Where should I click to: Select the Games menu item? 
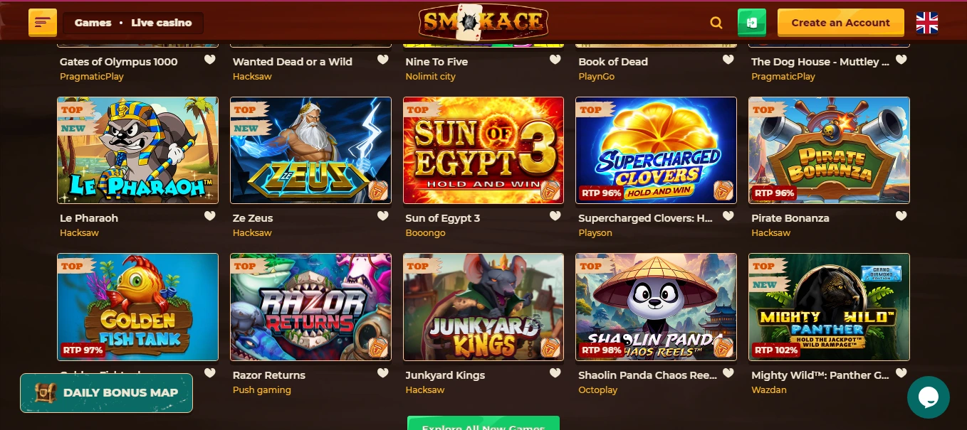(x=93, y=23)
